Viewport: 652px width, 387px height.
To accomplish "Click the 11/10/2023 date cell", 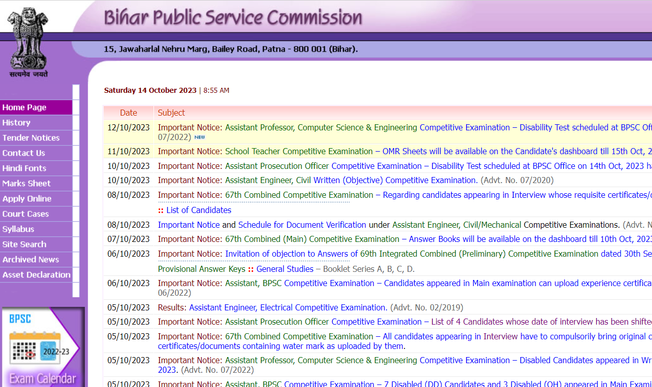I will 129,152.
